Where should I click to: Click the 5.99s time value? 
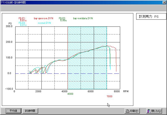[63, 21]
